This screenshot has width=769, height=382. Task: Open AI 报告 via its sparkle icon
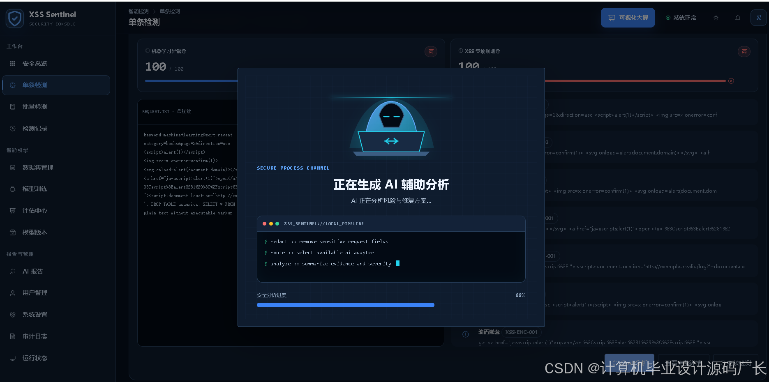click(x=13, y=272)
